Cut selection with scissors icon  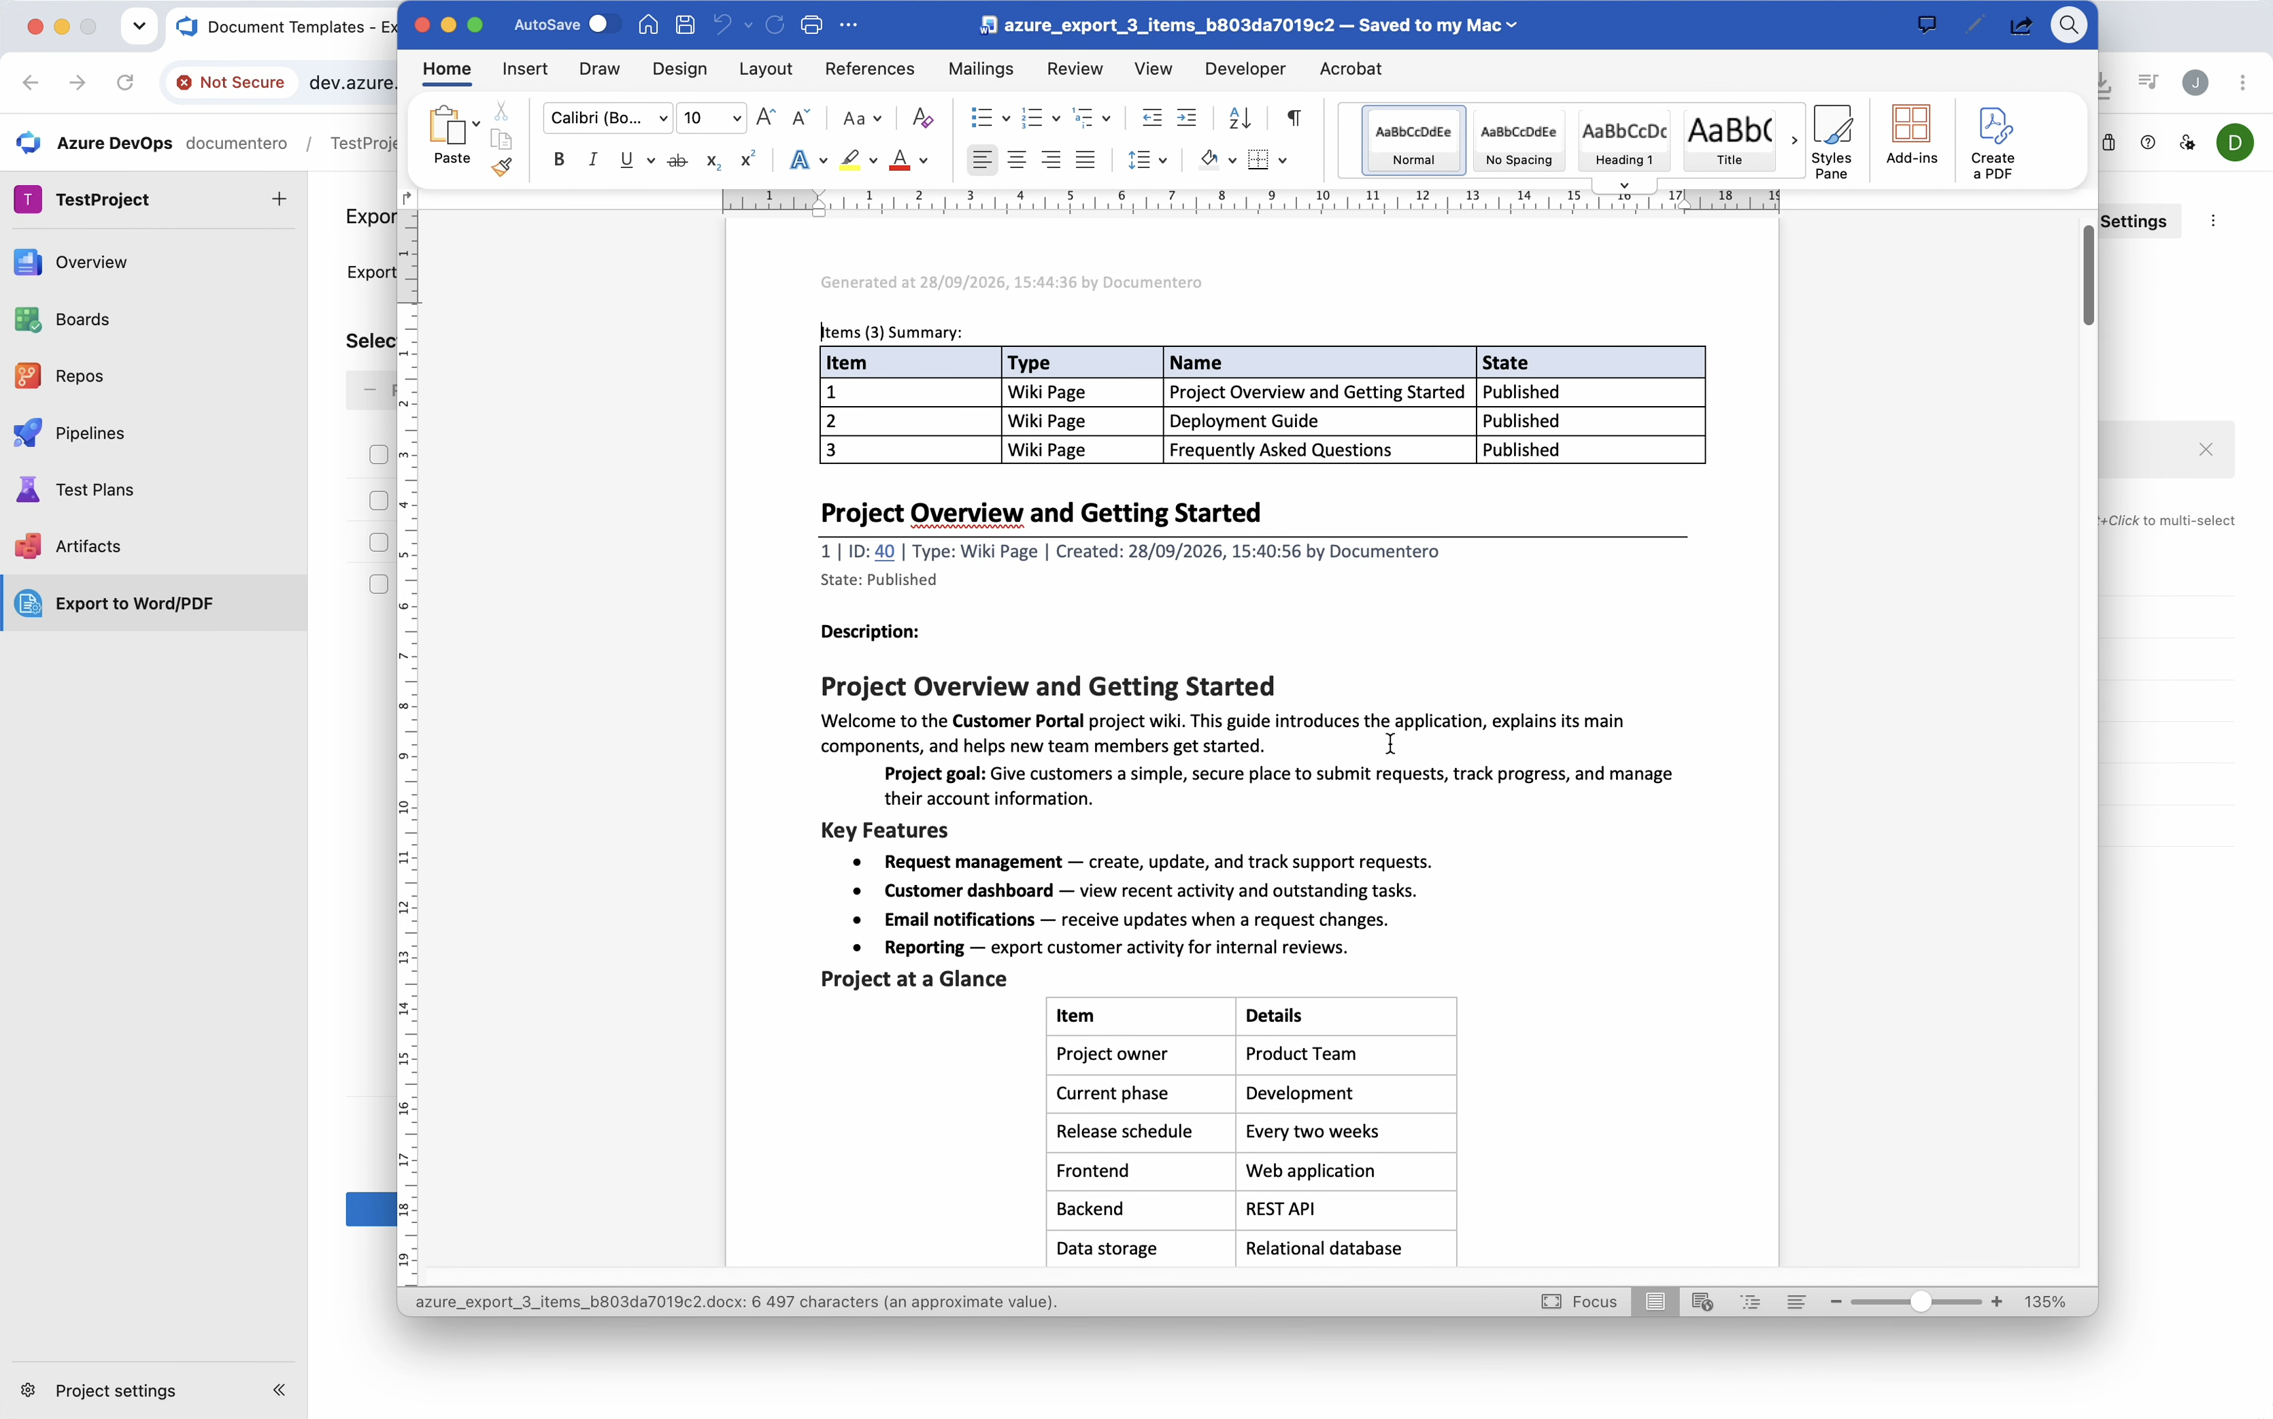point(502,112)
